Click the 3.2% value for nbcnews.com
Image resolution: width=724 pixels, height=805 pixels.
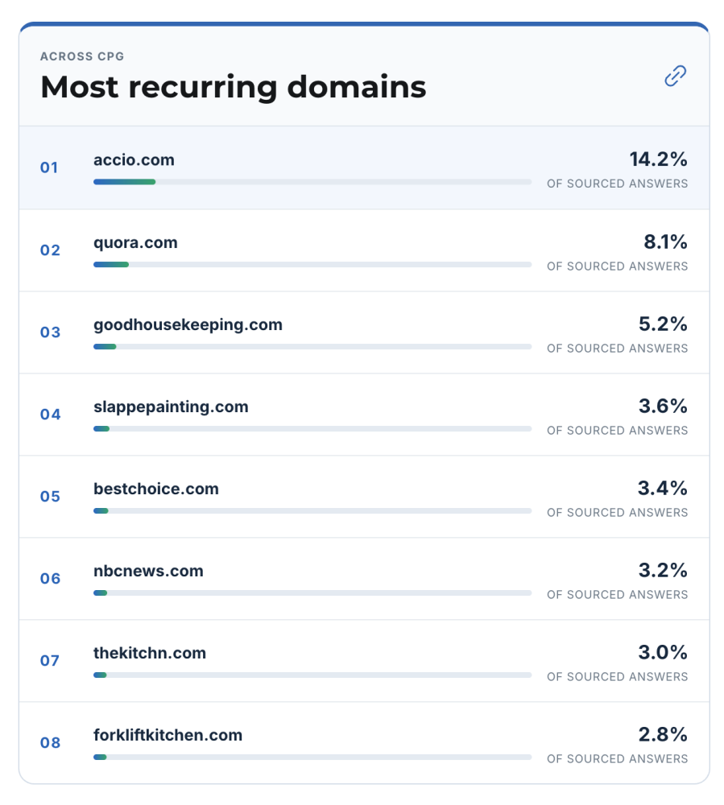(664, 571)
